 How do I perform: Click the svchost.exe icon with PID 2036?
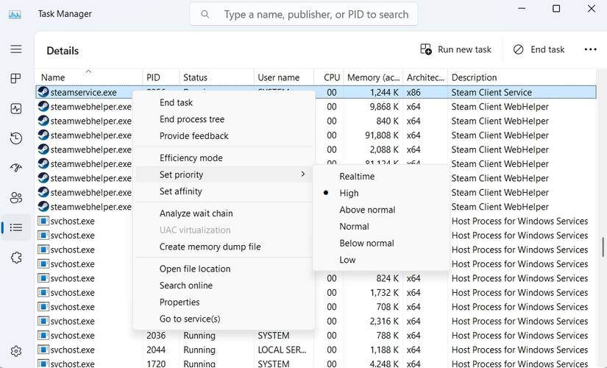(x=43, y=336)
